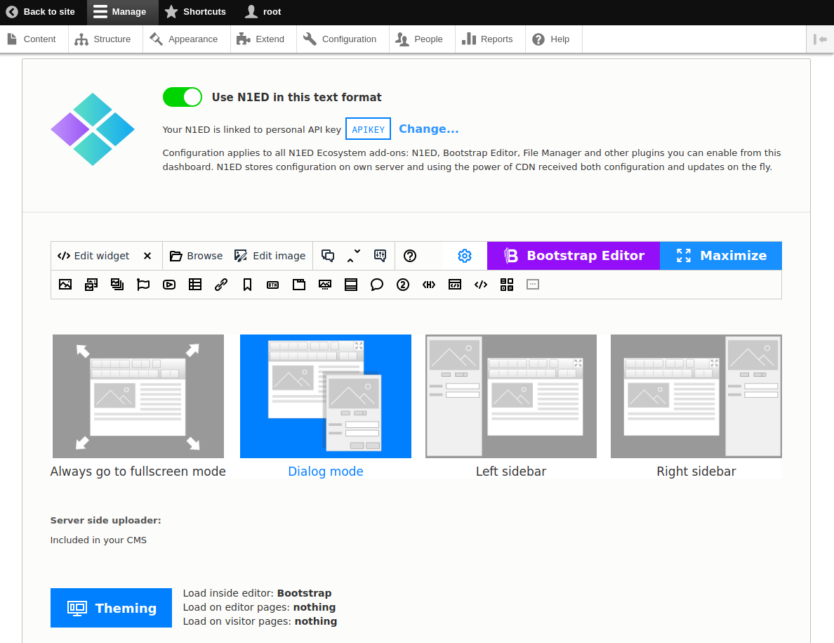Toggle Use N1ED in this text format
This screenshot has height=643, width=834.
coord(183,98)
